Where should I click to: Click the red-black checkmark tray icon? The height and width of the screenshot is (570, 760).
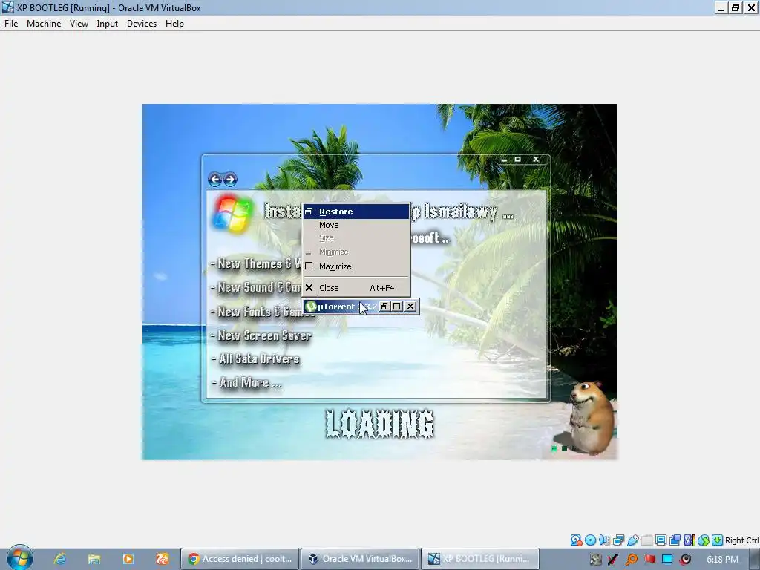click(613, 560)
